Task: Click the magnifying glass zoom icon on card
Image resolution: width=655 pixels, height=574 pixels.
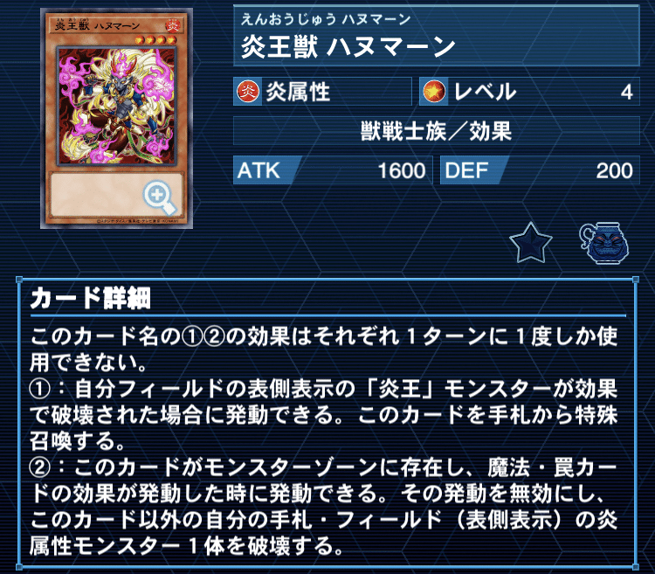Action: pyautogui.click(x=160, y=198)
